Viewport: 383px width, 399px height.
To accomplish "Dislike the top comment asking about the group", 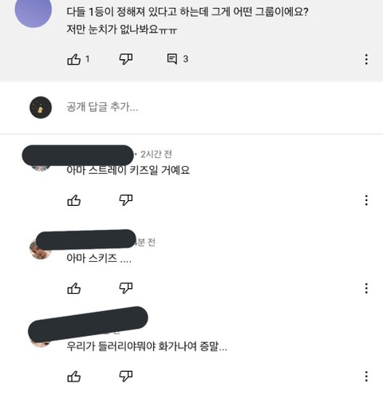I will 126,59.
